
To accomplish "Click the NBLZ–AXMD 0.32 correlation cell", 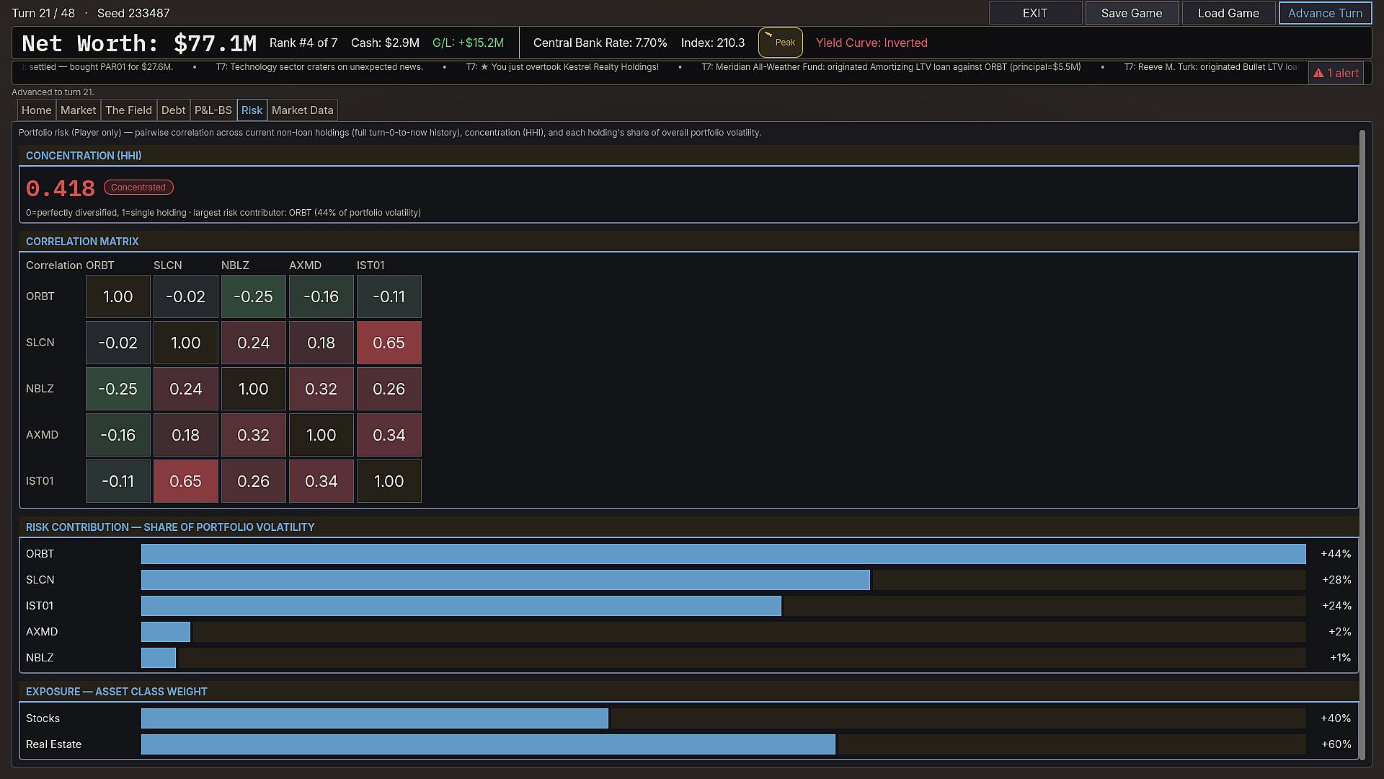I will click(321, 389).
